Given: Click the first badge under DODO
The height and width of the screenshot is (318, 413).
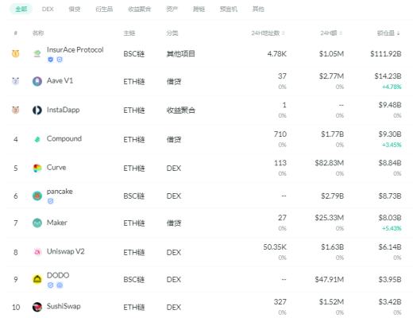Looking at the screenshot, I should pos(50,285).
